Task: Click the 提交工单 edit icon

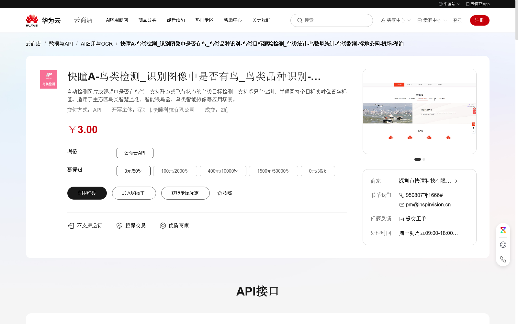Action: (402, 219)
